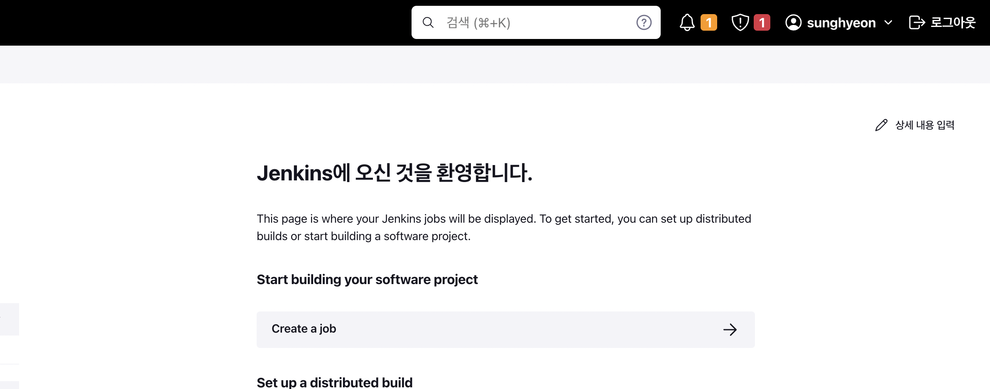The image size is (990, 389).
Task: Expand the sunghyeon user dropdown chevron
Action: [x=888, y=22]
